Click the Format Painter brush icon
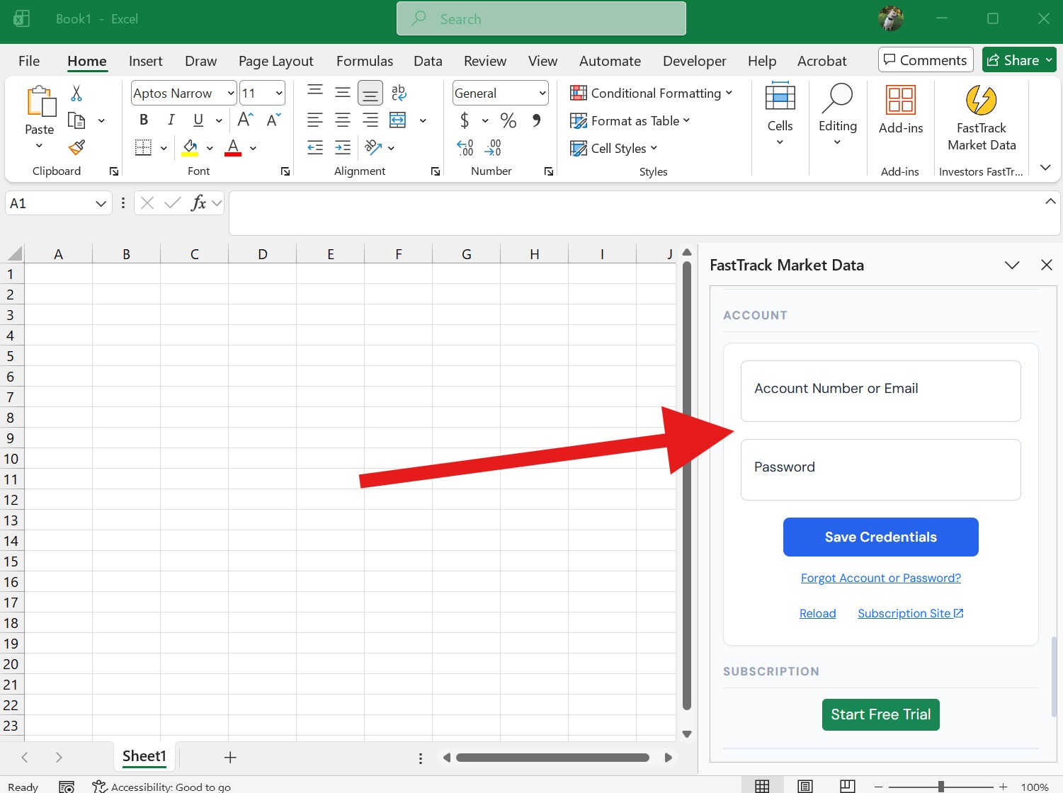The image size is (1063, 793). [x=76, y=147]
